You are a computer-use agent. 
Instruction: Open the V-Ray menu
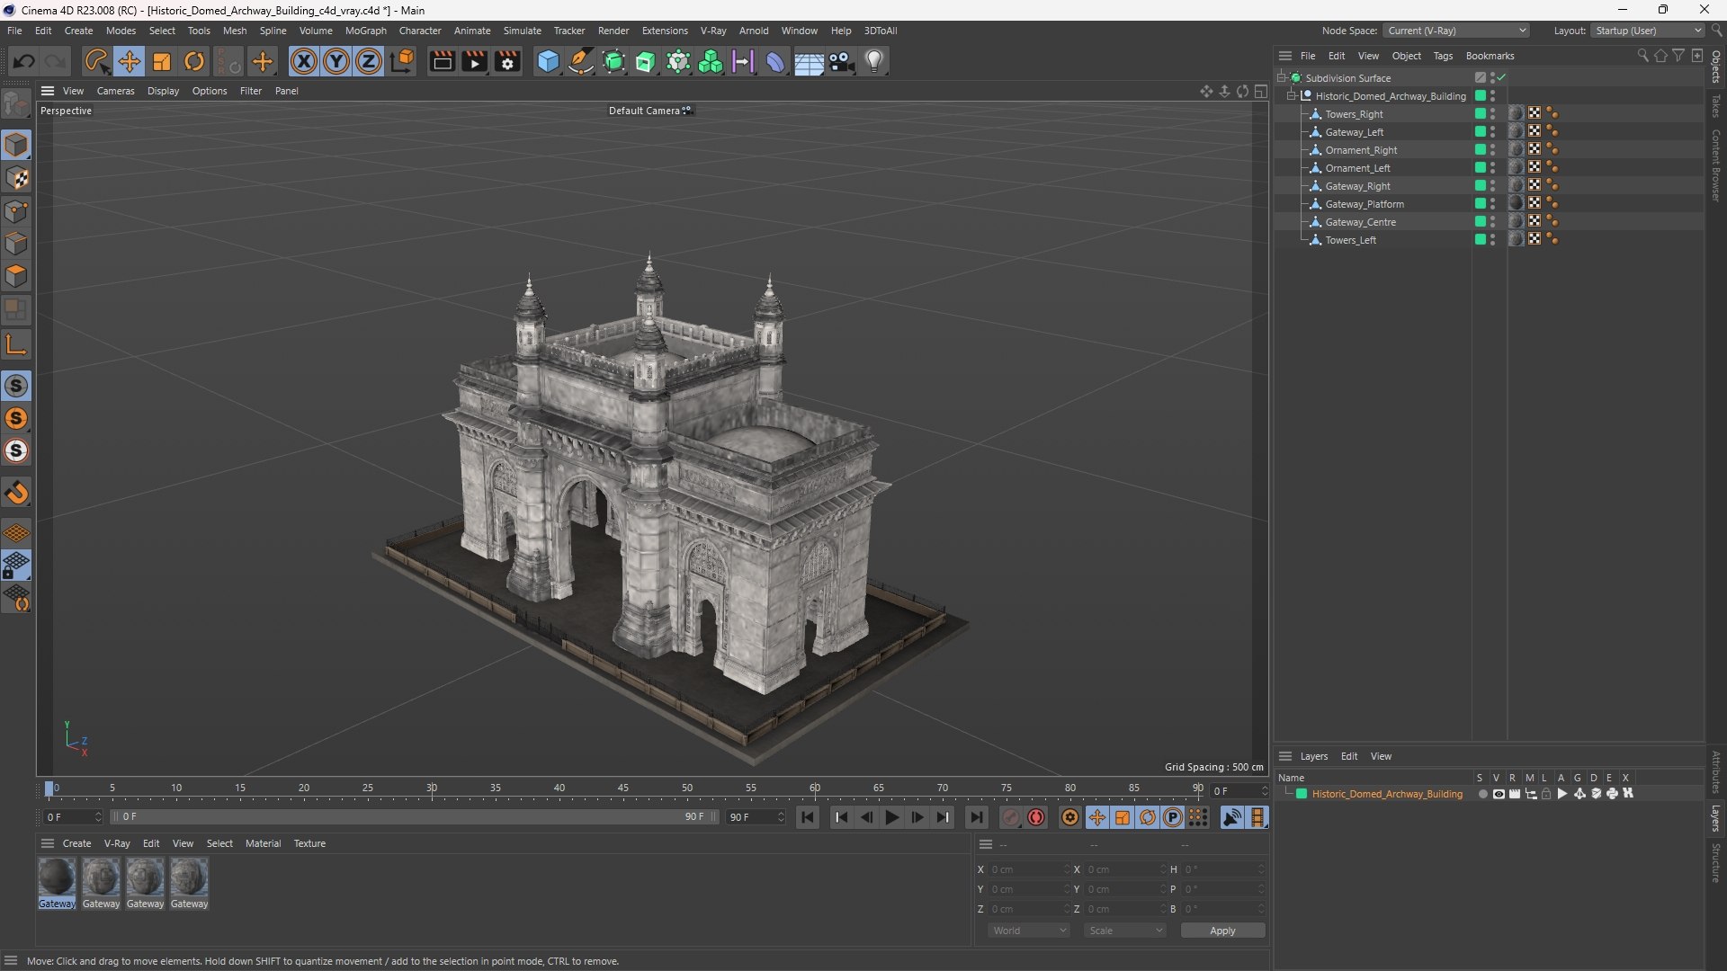point(713,31)
